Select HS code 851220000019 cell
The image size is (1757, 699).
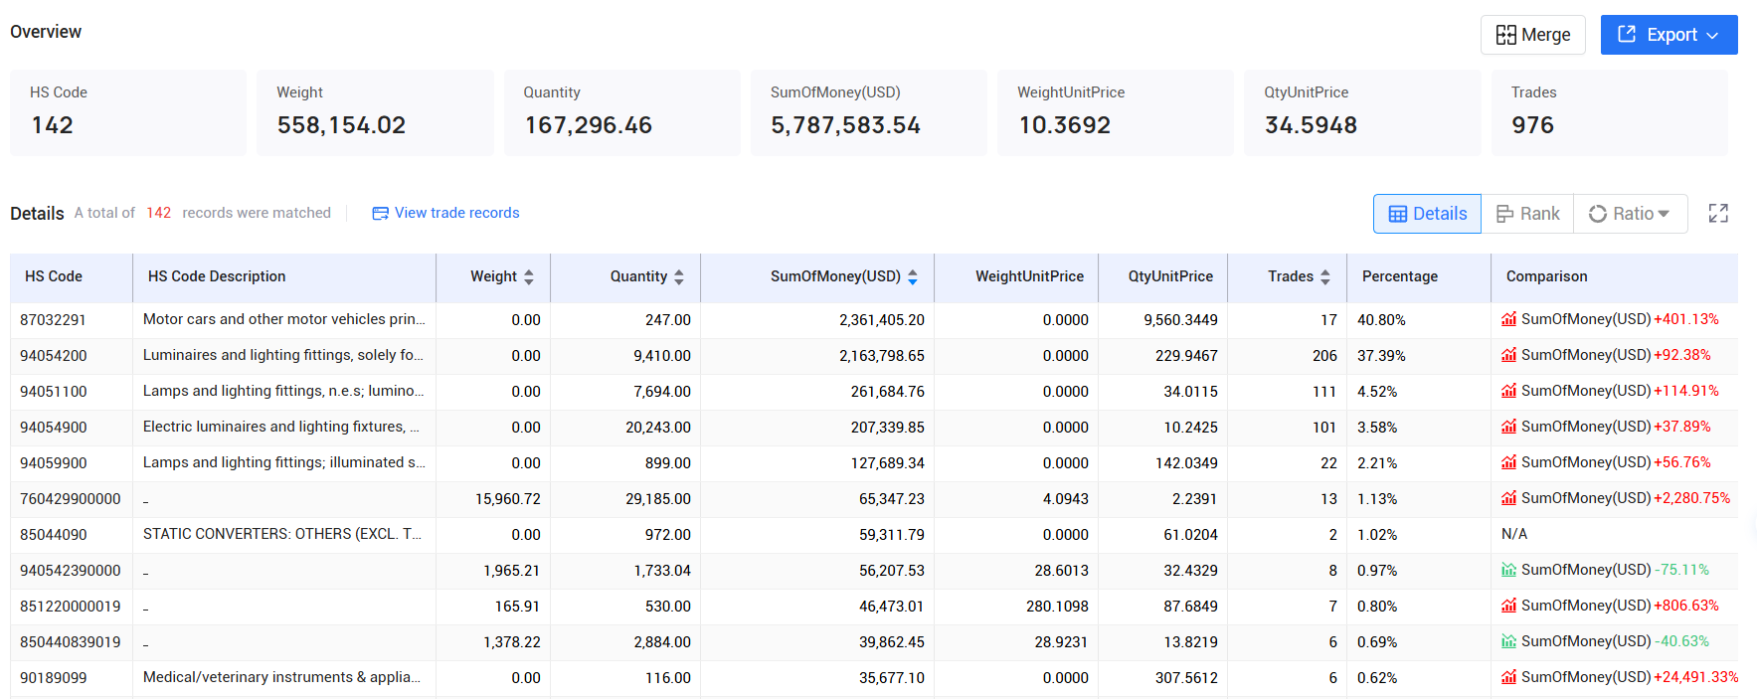point(71,607)
